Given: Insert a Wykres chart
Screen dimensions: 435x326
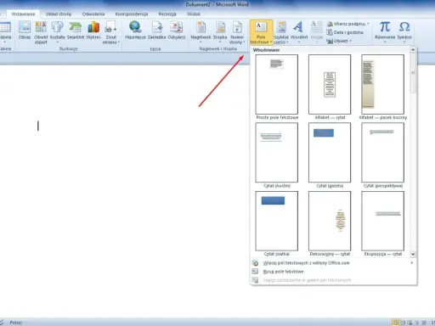Looking at the screenshot, I should coord(93,31).
